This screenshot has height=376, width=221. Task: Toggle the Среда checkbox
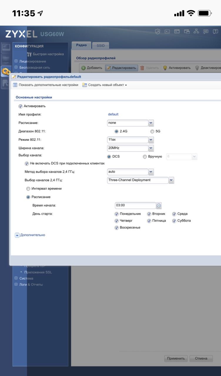(174, 214)
